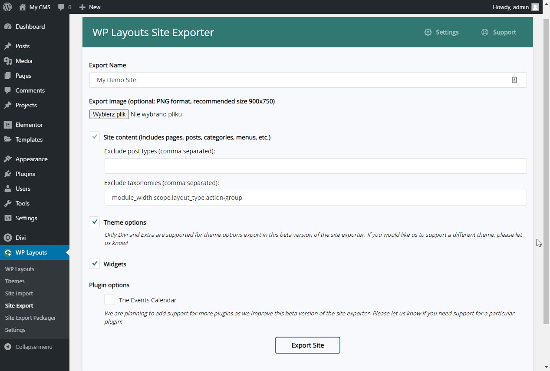Click the Media library icon
Image resolution: width=550 pixels, height=371 pixels.
[8, 61]
